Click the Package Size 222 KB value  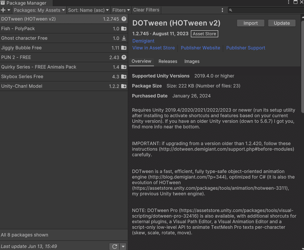click(204, 86)
